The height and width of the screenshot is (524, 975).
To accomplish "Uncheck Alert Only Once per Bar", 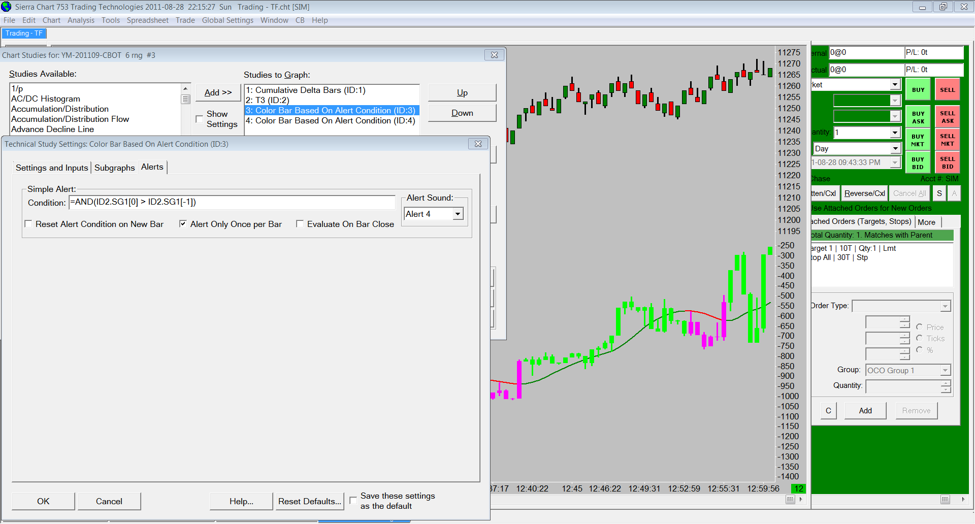I will [x=183, y=224].
